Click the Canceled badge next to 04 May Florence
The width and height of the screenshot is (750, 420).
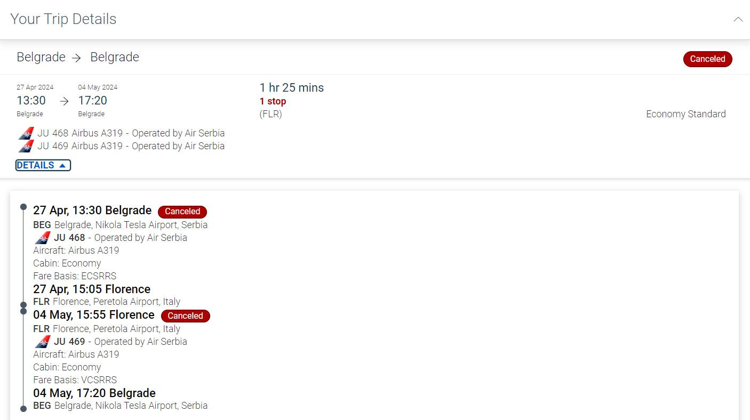click(185, 316)
